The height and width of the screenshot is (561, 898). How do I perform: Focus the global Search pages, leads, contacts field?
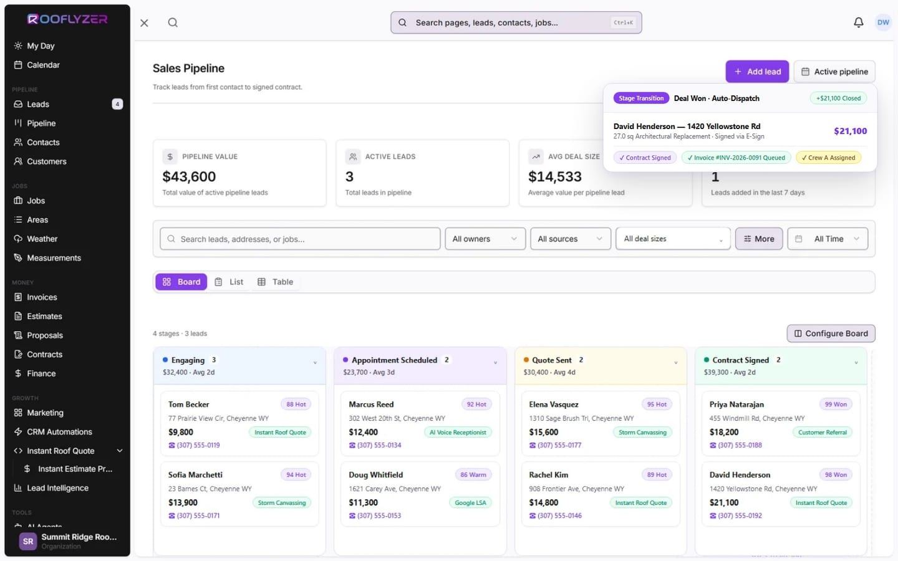coord(516,22)
